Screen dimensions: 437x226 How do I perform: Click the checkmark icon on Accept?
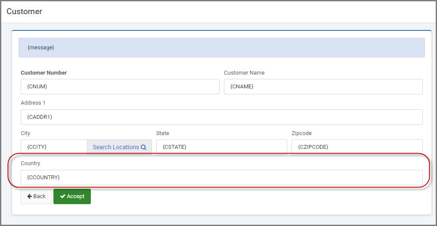[63, 196]
